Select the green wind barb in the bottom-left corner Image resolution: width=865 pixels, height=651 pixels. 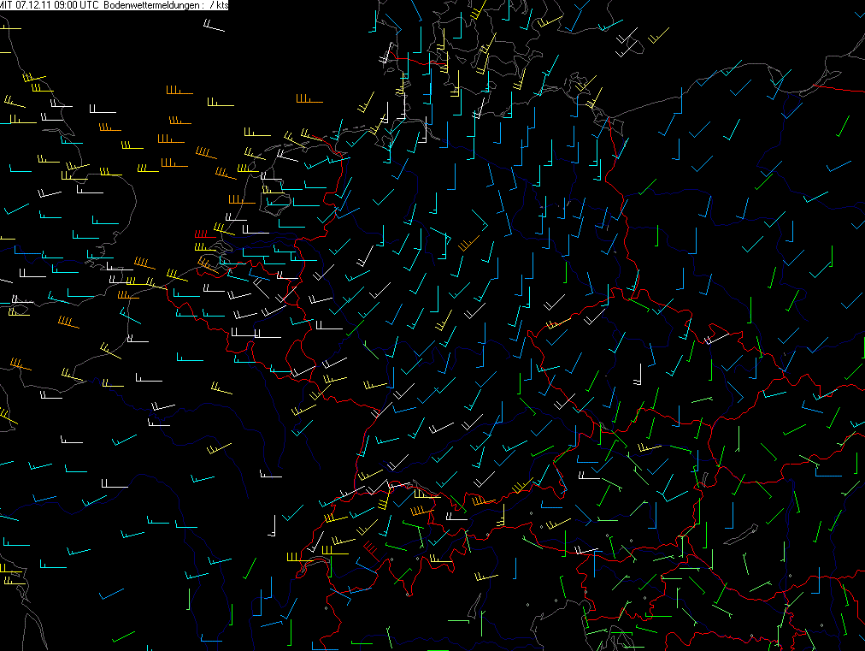122,636
